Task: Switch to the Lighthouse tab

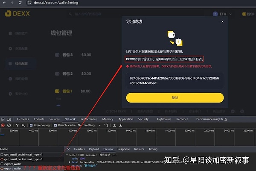Action: [x=164, y=119]
